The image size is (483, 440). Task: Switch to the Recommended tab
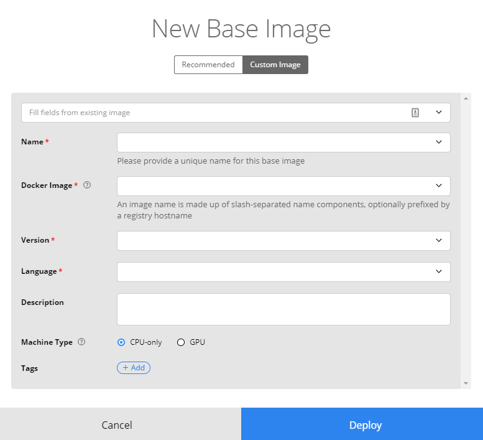[208, 65]
